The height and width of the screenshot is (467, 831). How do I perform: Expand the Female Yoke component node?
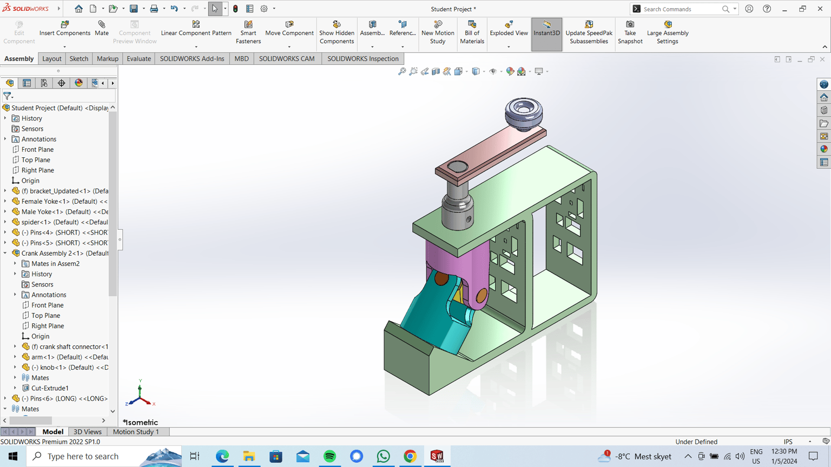tap(5, 201)
